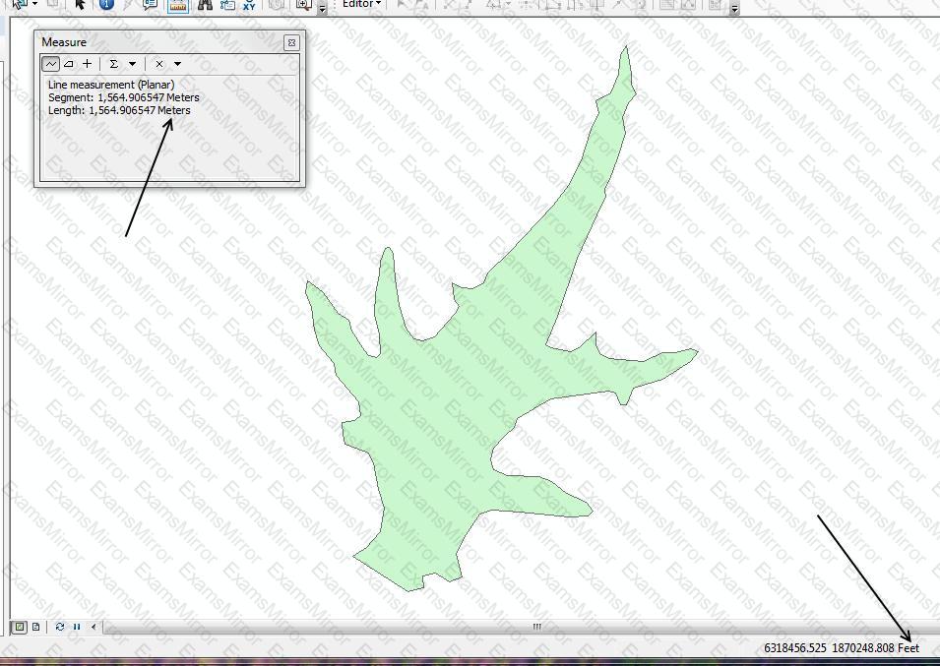
Task: Expand the measurement type dropdown arrow
Action: pos(177,64)
